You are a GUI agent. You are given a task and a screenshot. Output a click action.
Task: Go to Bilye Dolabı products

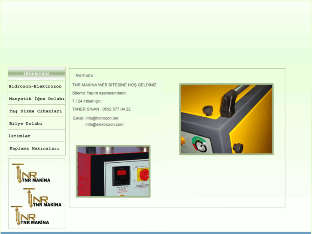point(36,123)
